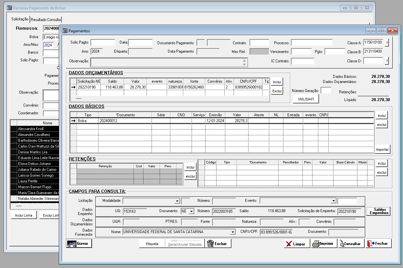Click the Importar button in Dados Básicos

click(383, 150)
